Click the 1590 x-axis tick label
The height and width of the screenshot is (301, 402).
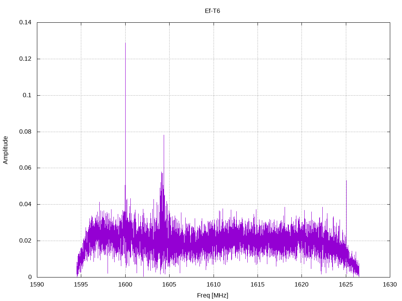[x=37, y=285]
